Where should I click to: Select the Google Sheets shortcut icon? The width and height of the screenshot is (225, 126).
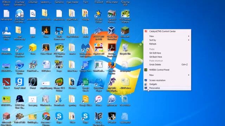(x=85, y=82)
